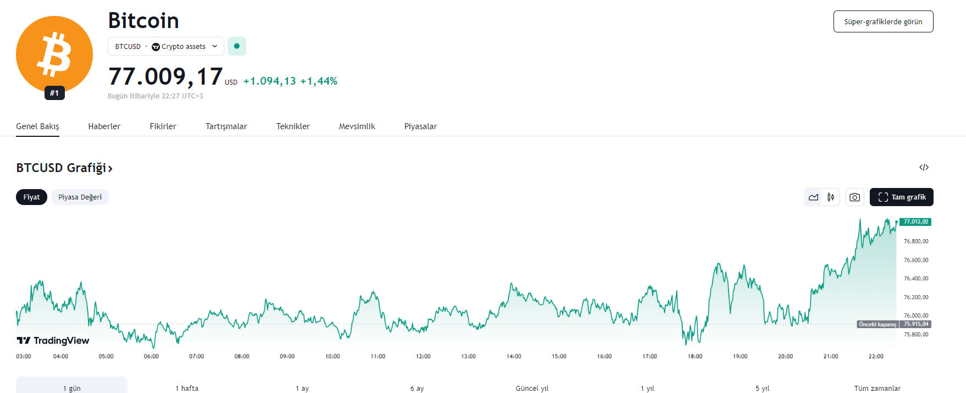
Task: Click the green market status indicator dot
Action: (237, 46)
